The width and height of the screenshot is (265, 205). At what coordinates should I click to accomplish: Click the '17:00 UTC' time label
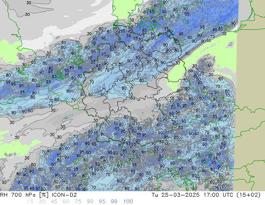coord(217,195)
